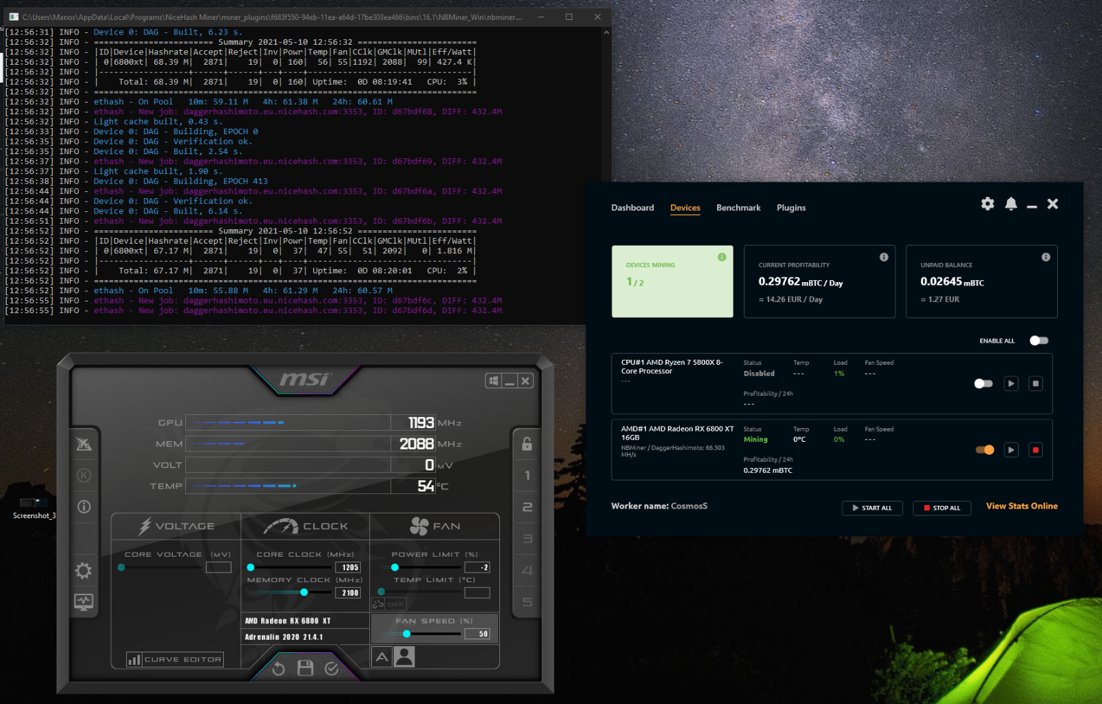Click the fan user-defined person icon
This screenshot has height=704, width=1102.
[x=404, y=657]
